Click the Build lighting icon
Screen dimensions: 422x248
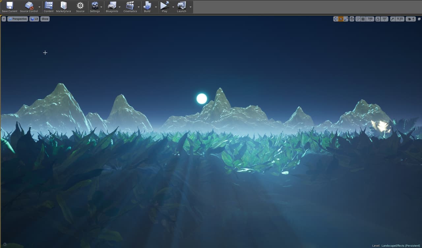pyautogui.click(x=147, y=7)
